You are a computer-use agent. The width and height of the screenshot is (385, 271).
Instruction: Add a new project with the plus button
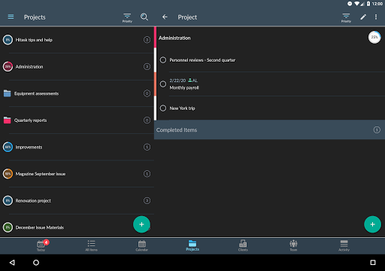click(141, 224)
